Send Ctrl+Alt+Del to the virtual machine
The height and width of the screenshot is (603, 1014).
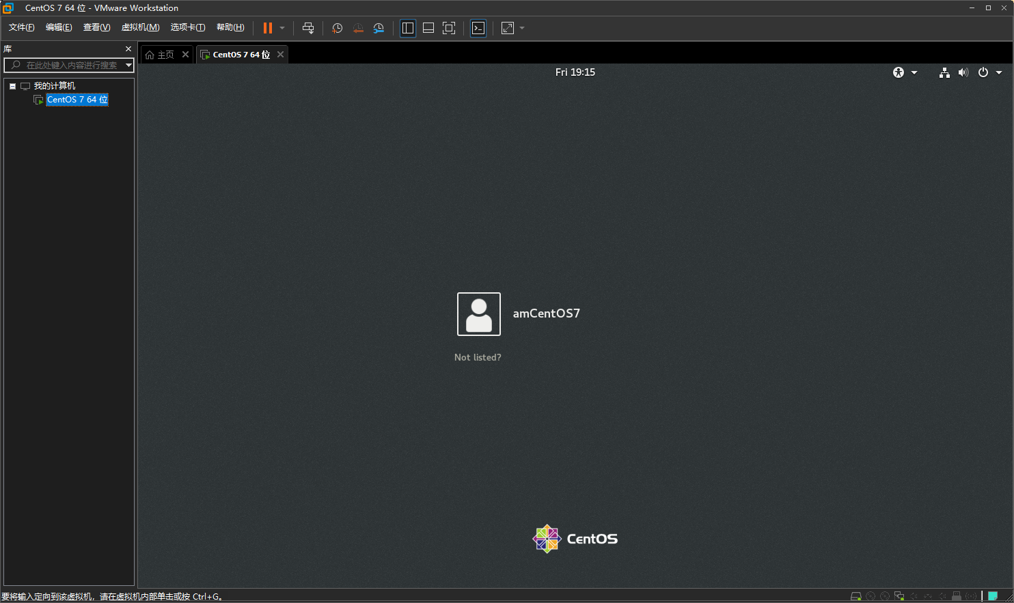(308, 28)
